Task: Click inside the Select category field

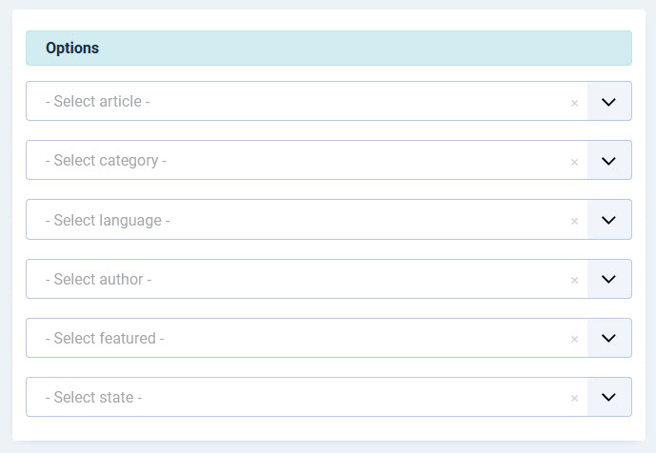Action: click(286, 161)
